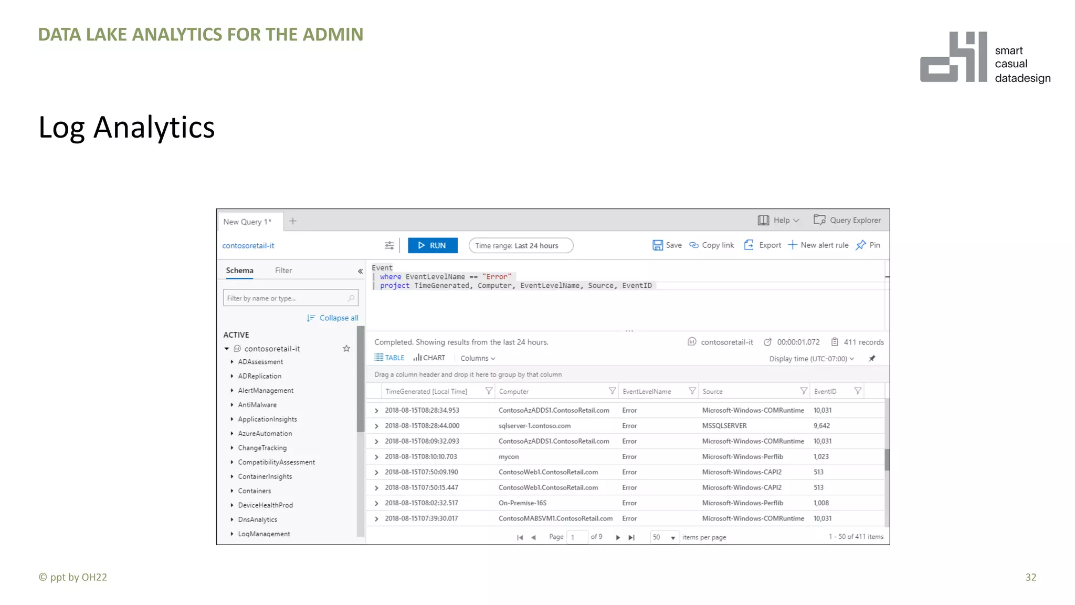Filter the Source column
1075x605 pixels.
click(804, 391)
